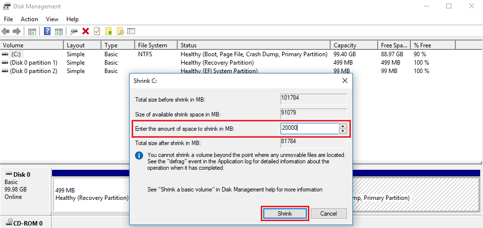Sort by the Capacity column header

pyautogui.click(x=354, y=45)
